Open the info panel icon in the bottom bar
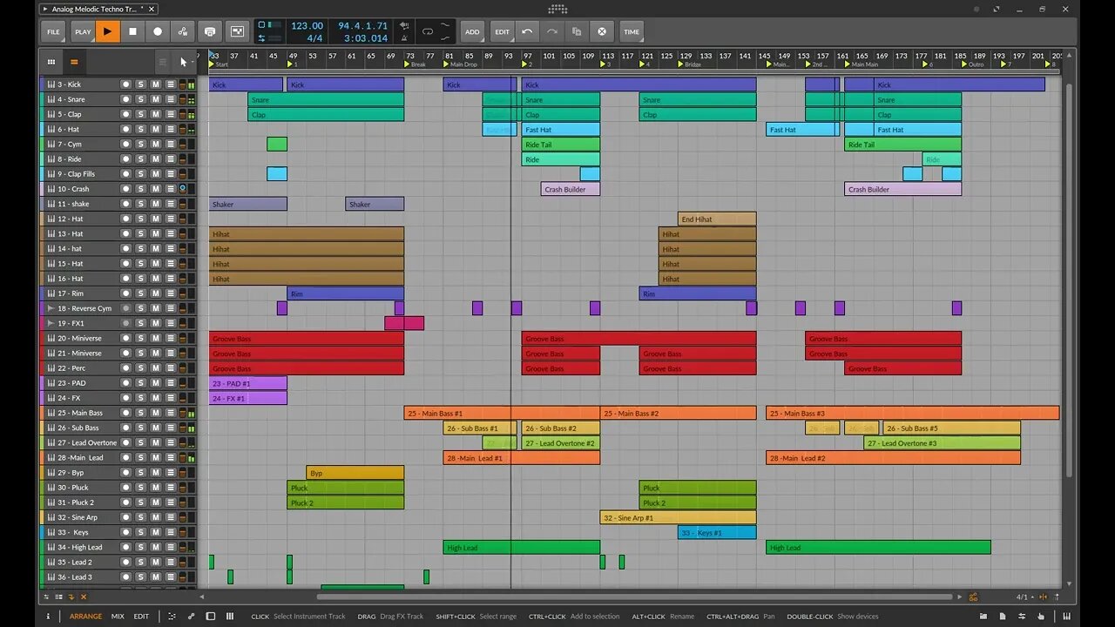1115x627 pixels. tap(49, 617)
